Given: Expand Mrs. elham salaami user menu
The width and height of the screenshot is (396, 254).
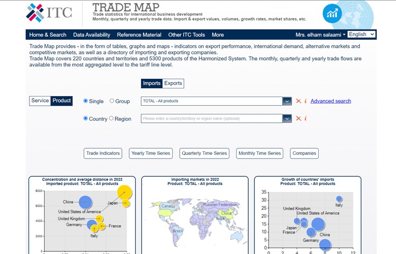Looking at the screenshot, I should pos(320,35).
